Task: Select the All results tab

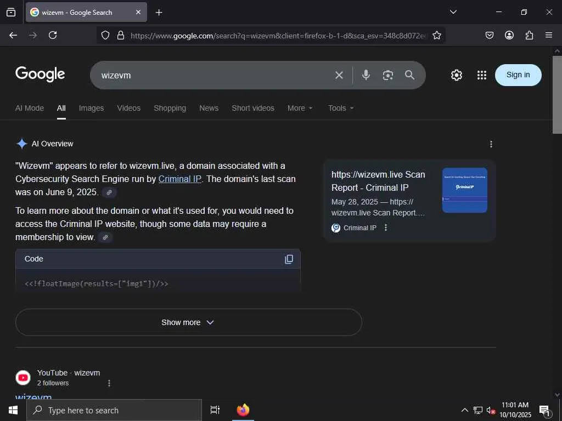Action: click(x=61, y=108)
